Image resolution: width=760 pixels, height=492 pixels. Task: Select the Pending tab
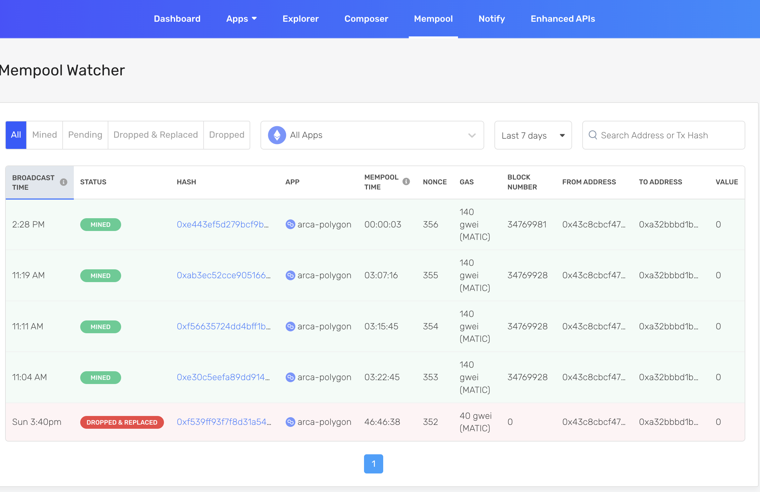tap(85, 135)
